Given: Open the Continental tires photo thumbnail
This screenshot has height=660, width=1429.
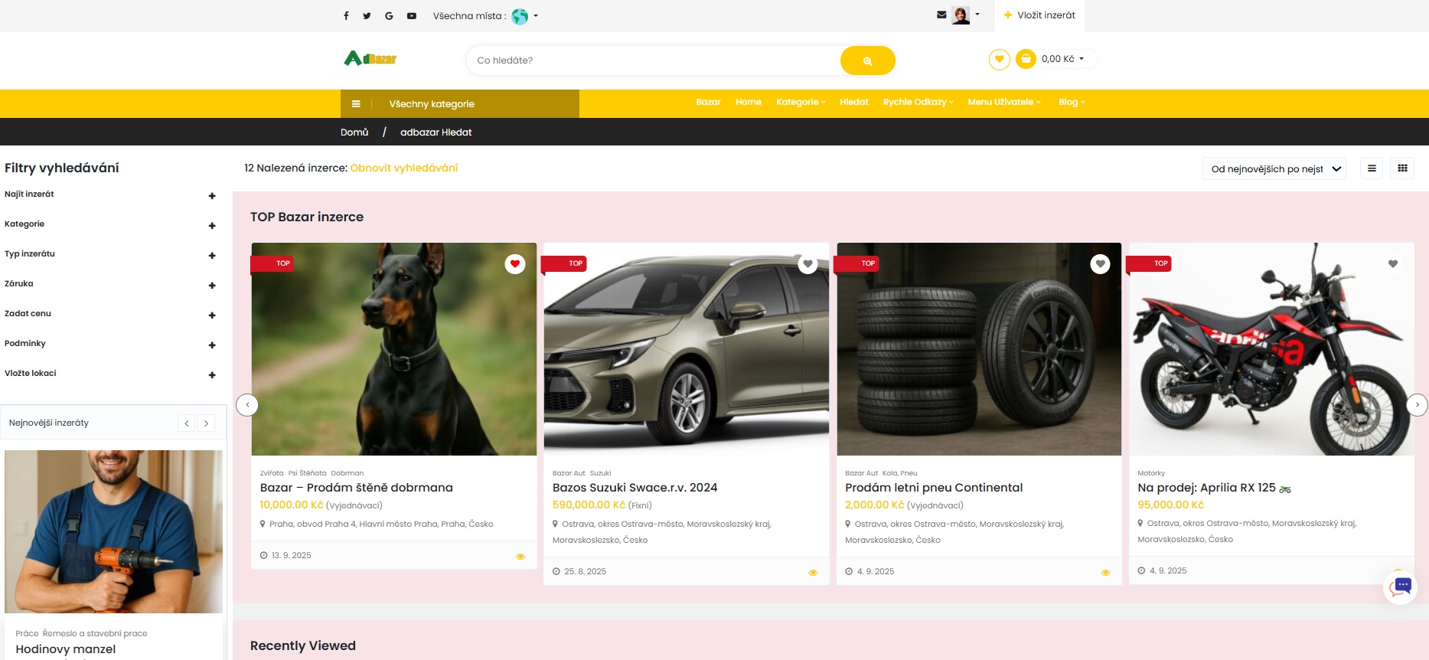Looking at the screenshot, I should [979, 349].
